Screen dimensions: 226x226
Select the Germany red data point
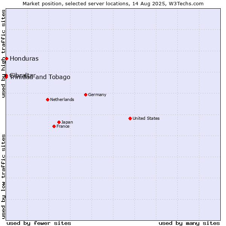click(x=86, y=95)
